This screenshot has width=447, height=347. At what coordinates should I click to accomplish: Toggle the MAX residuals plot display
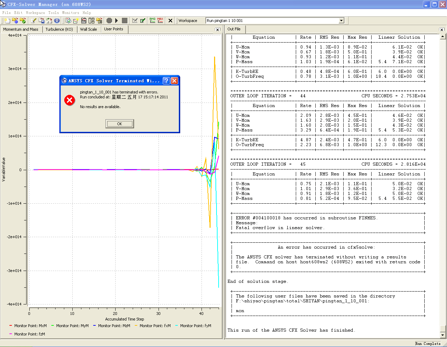pyautogui.click(x=160, y=20)
